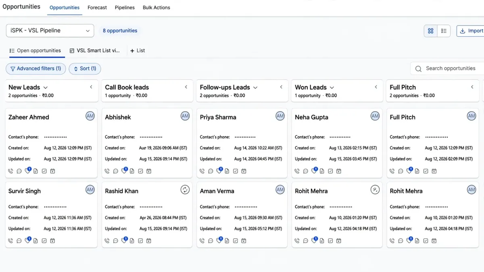Open Advanced filters (1)

pos(35,69)
